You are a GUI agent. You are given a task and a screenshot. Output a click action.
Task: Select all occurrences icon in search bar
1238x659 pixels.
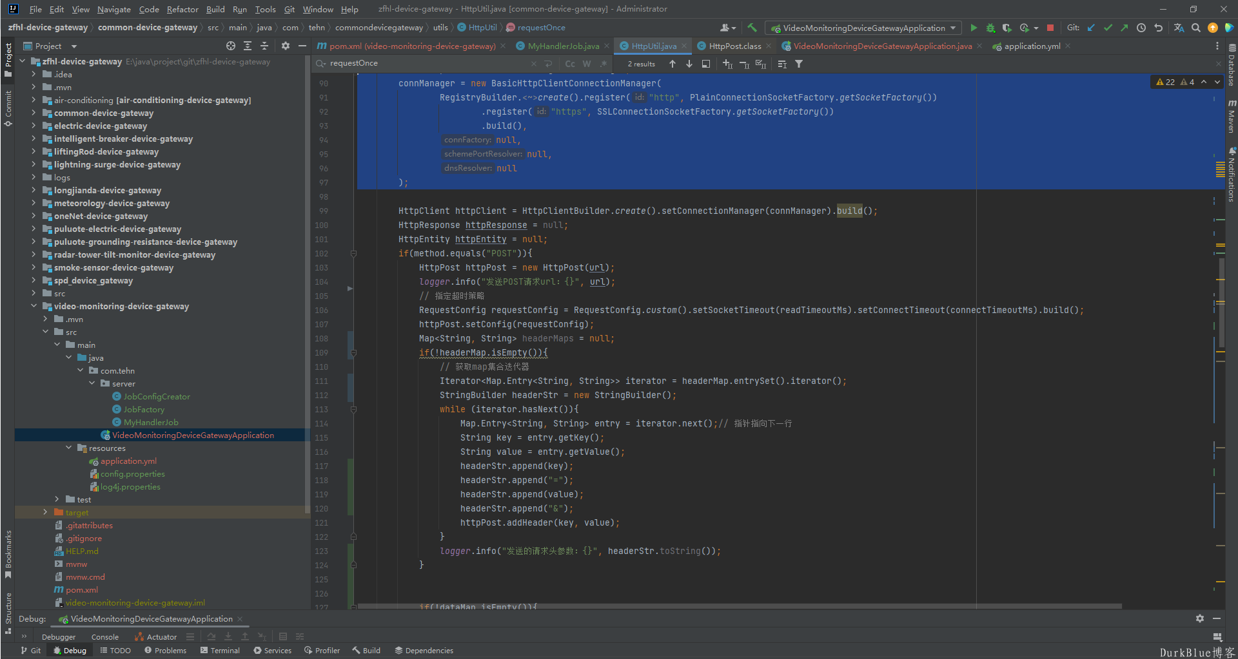tap(761, 64)
